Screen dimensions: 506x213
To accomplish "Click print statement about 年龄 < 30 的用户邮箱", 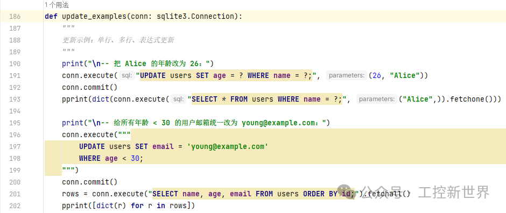I will [x=196, y=123].
